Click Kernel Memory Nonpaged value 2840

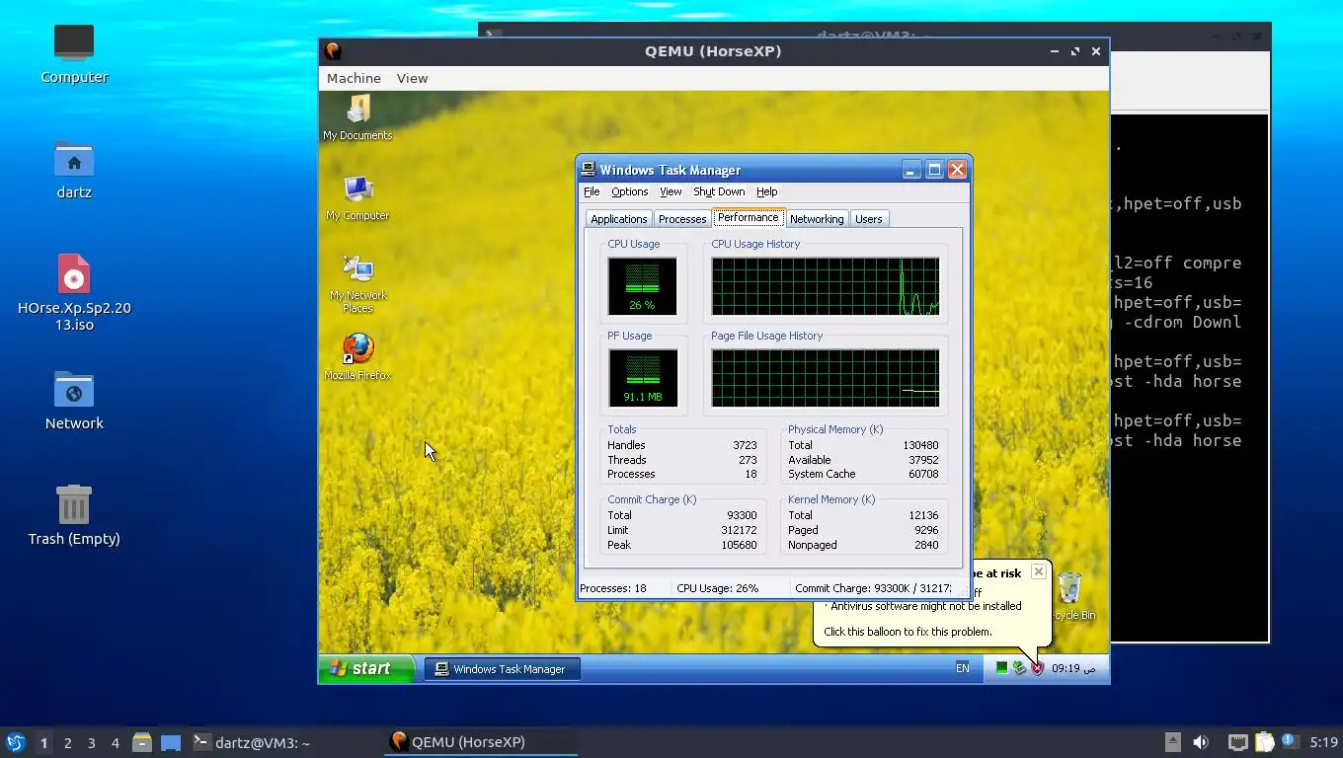point(926,545)
